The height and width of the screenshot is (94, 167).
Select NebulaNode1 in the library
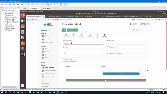coord(11,29)
